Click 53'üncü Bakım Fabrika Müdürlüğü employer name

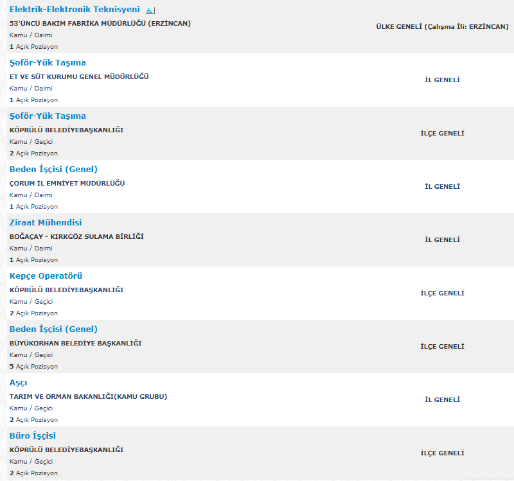tap(100, 24)
